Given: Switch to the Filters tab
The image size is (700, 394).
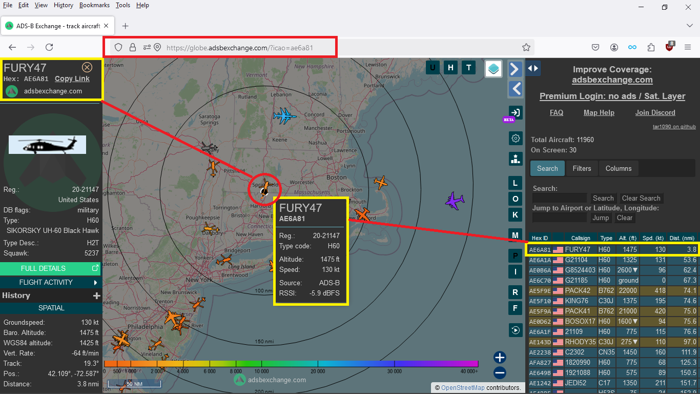Looking at the screenshot, I should pos(582,168).
